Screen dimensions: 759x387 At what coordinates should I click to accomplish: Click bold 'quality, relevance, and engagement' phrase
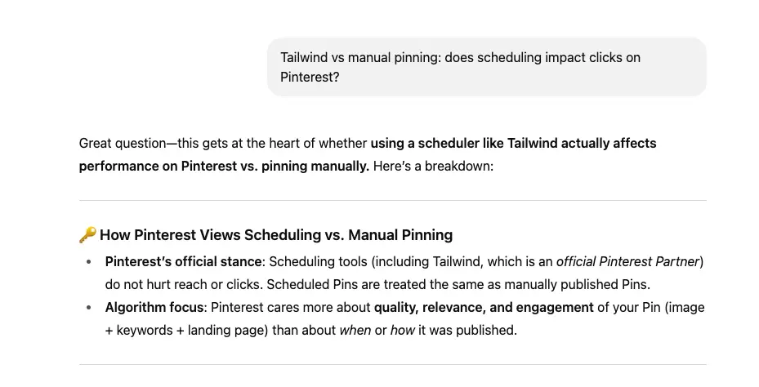[x=484, y=308]
